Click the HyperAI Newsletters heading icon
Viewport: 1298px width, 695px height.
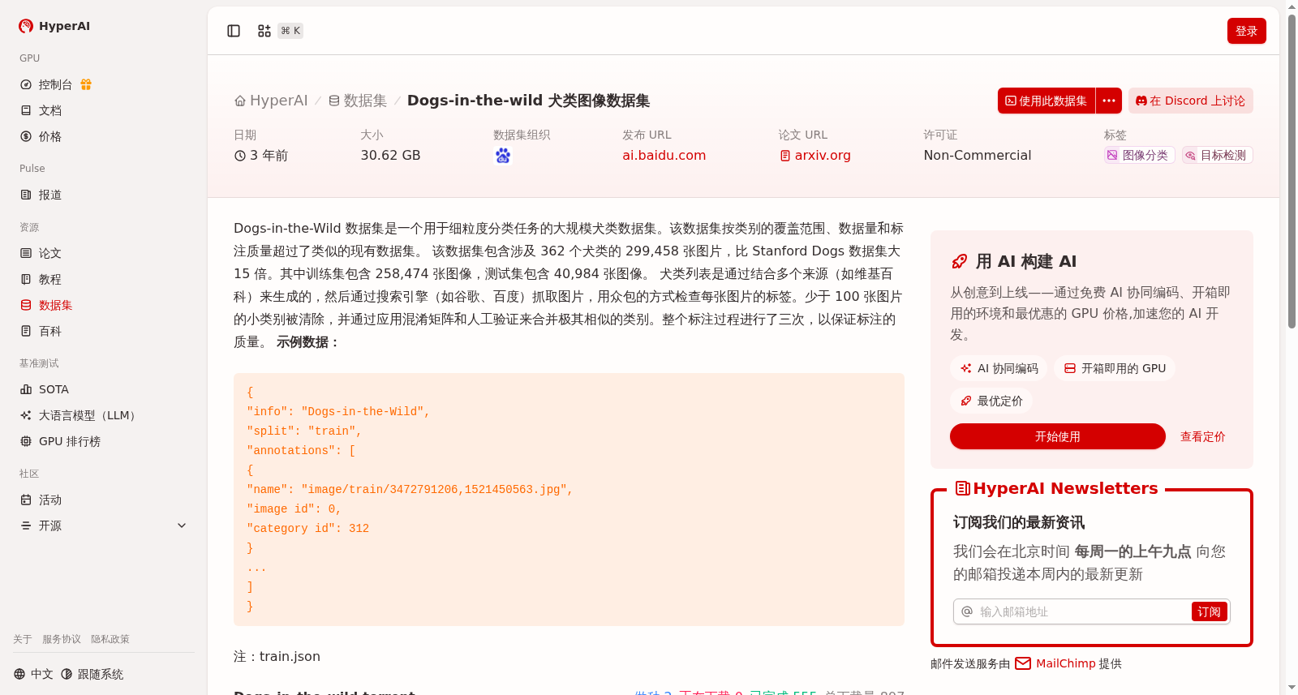coord(963,488)
